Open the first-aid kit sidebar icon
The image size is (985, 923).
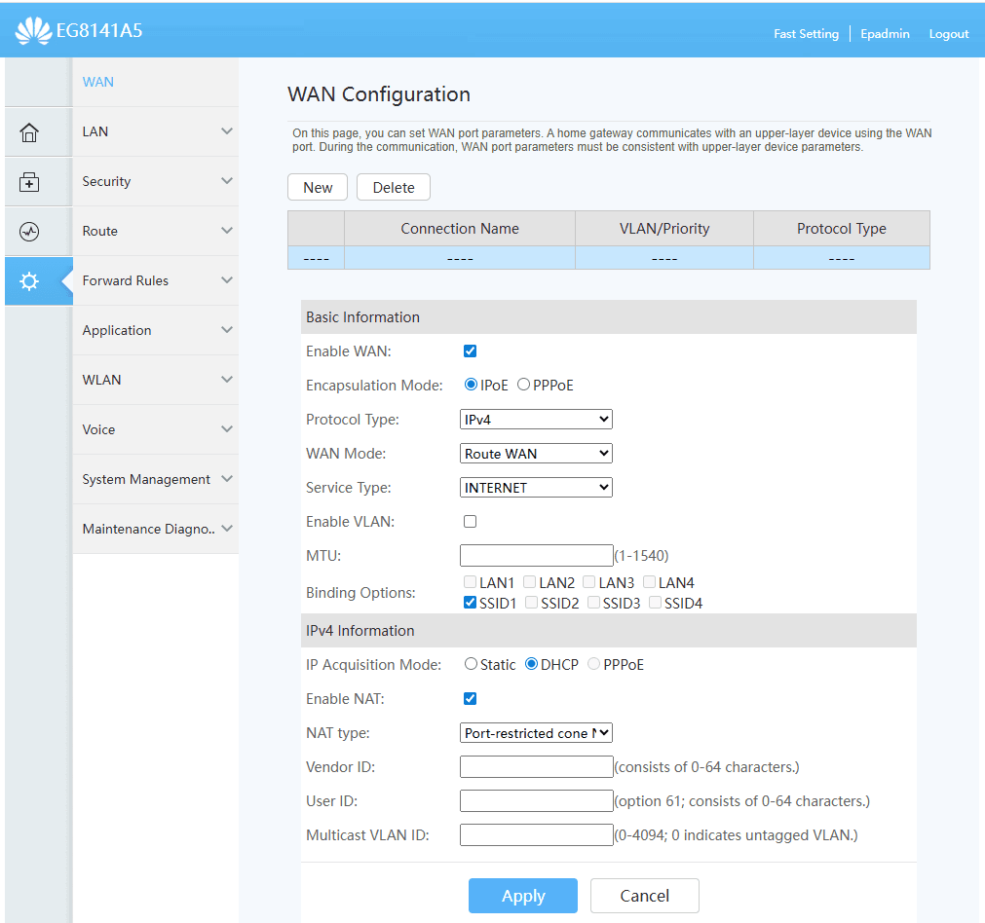(x=29, y=182)
